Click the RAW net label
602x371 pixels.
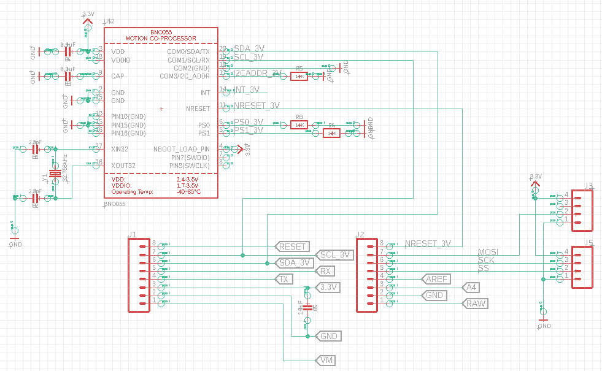476,304
